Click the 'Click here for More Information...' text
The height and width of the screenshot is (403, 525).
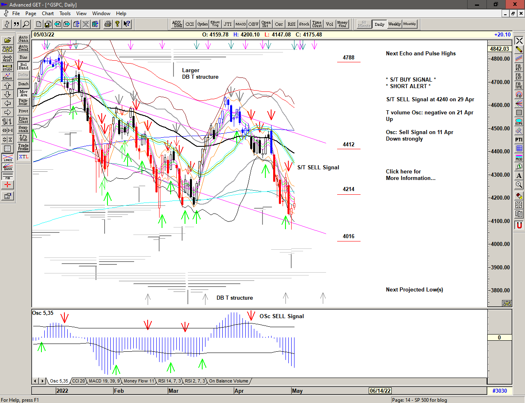[410, 175]
